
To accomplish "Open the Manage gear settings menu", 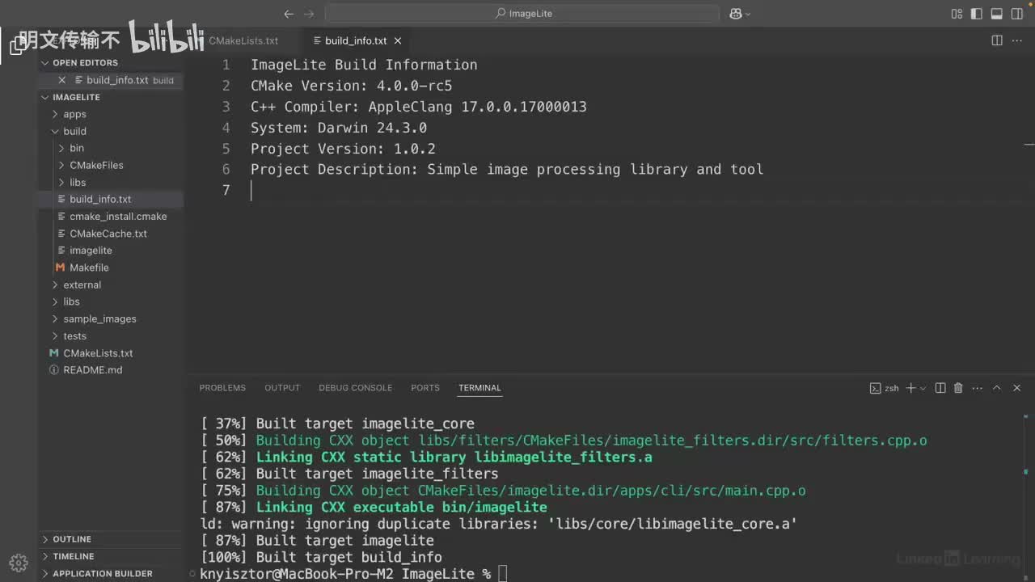I will pos(19,563).
